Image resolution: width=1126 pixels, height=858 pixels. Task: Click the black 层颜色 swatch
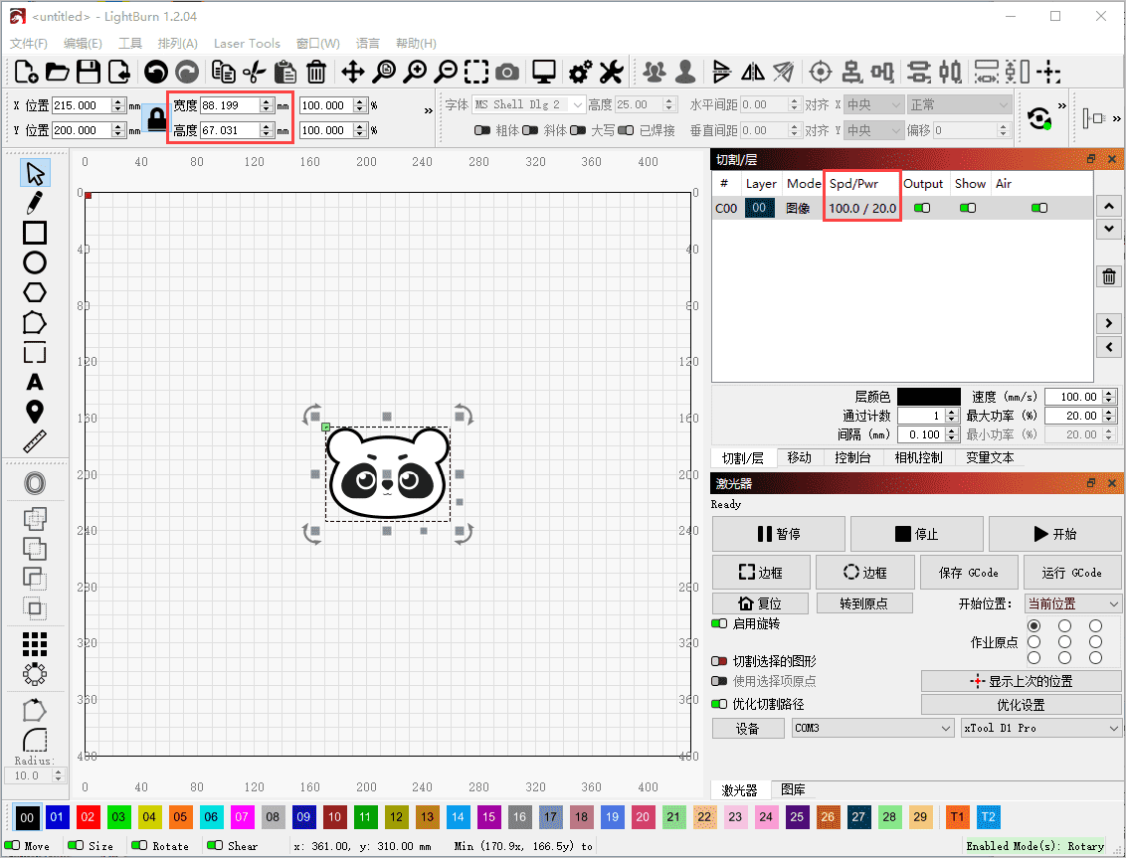pyautogui.click(x=928, y=397)
